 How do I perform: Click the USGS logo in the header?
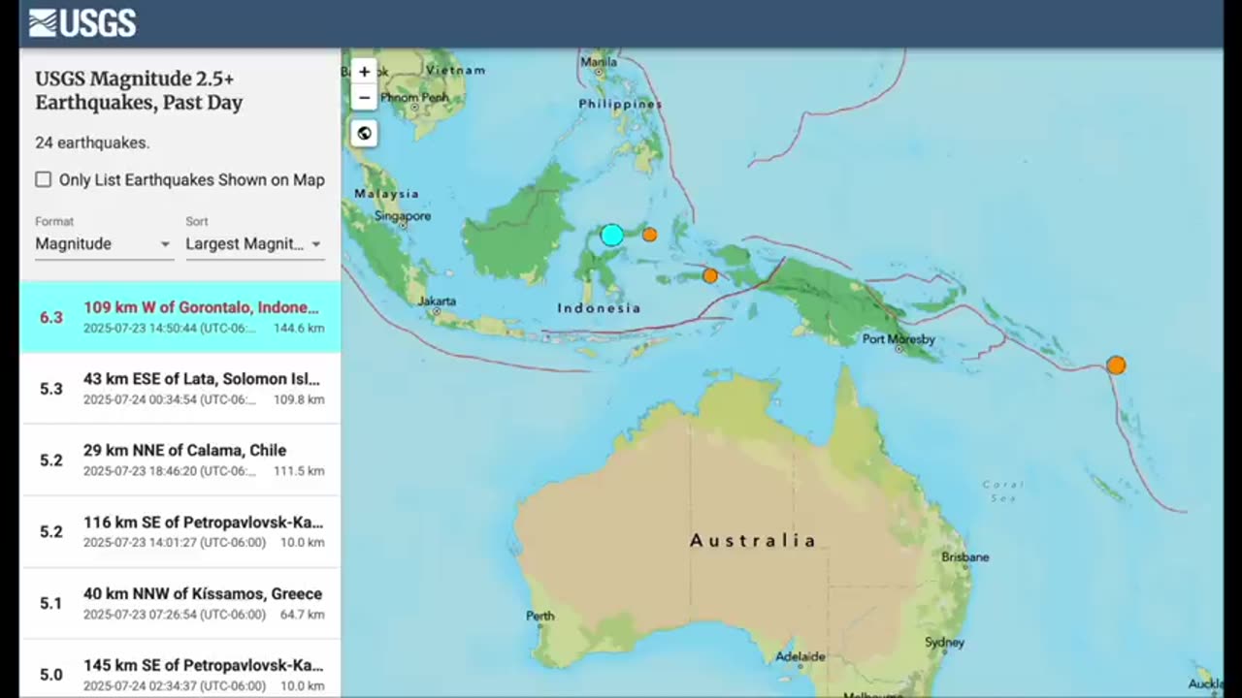82,23
